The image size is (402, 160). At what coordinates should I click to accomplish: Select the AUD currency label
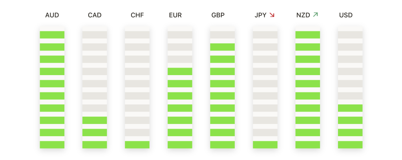pyautogui.click(x=52, y=15)
